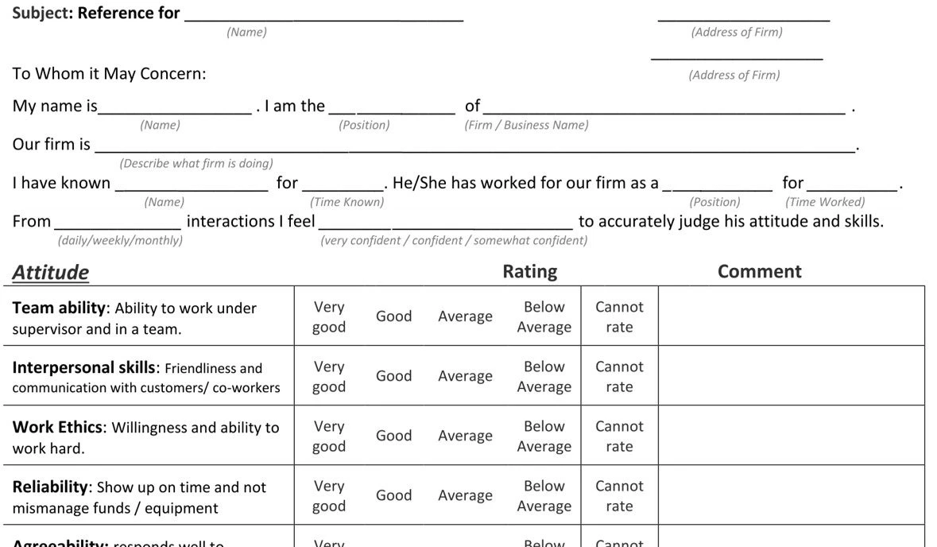Select 'Cannot rate' for Work Ethics

tap(619, 436)
